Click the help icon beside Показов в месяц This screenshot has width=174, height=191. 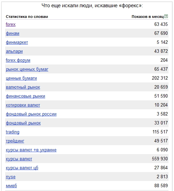(x=166, y=16)
